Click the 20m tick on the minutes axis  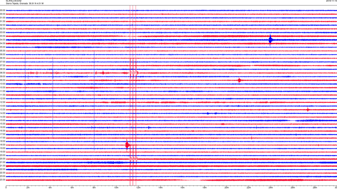coord(226,188)
